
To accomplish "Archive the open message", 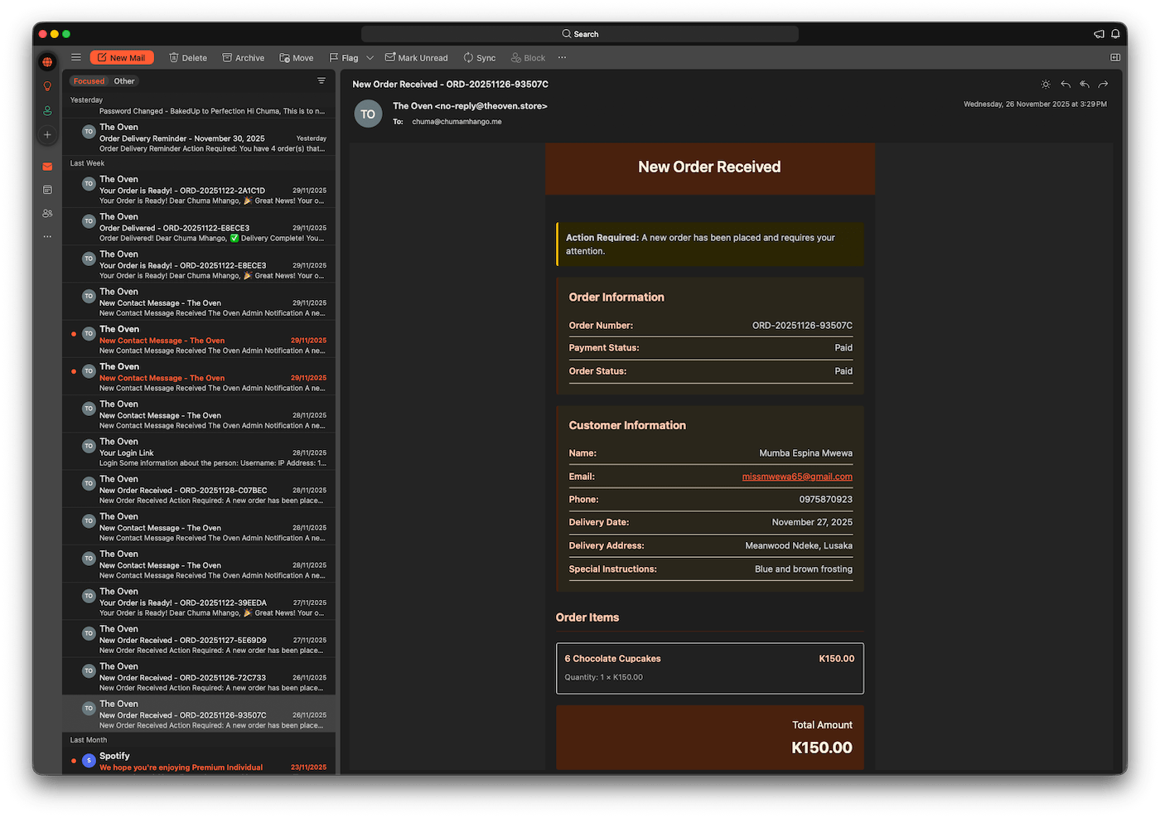I will [x=244, y=58].
